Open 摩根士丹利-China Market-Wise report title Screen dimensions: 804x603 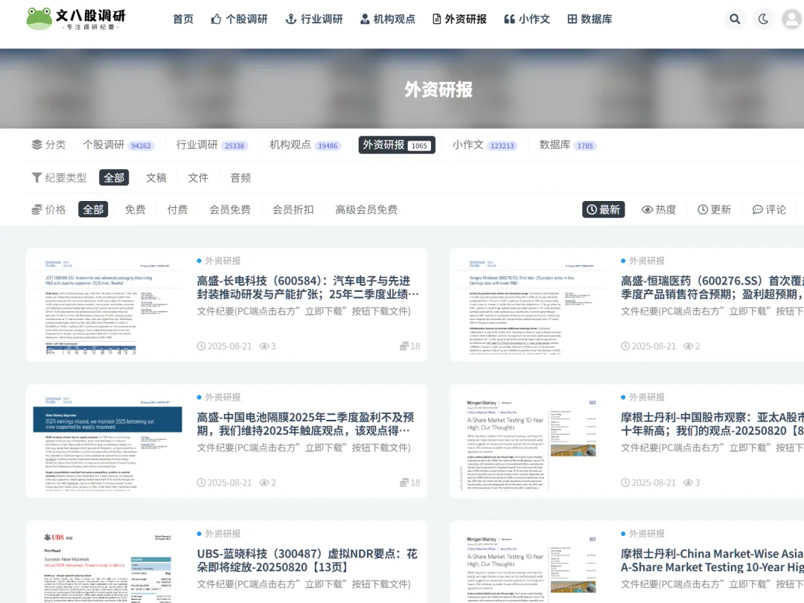[x=712, y=560]
